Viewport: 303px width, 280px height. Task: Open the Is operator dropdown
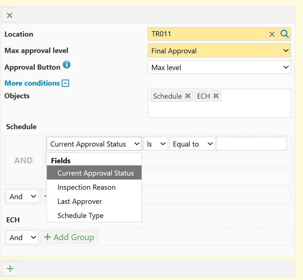[x=156, y=144]
